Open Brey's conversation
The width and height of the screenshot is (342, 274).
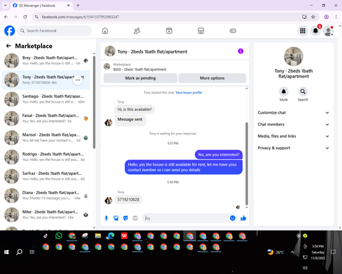click(46, 60)
